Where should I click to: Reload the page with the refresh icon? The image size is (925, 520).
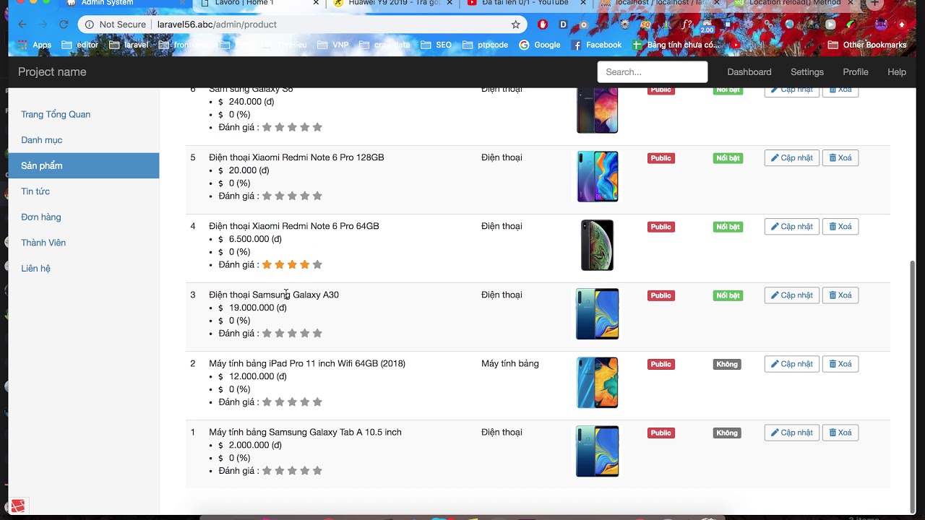coord(64,24)
